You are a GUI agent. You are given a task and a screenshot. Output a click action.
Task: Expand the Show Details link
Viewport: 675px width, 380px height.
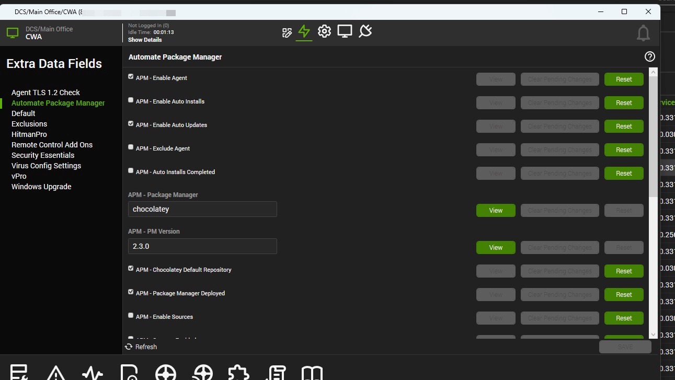coord(145,40)
